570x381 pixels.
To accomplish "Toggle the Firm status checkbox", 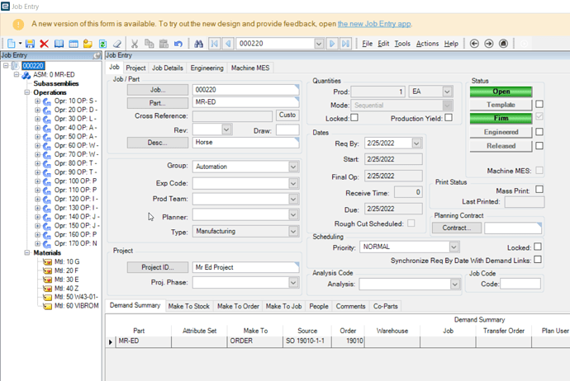I will (x=539, y=116).
